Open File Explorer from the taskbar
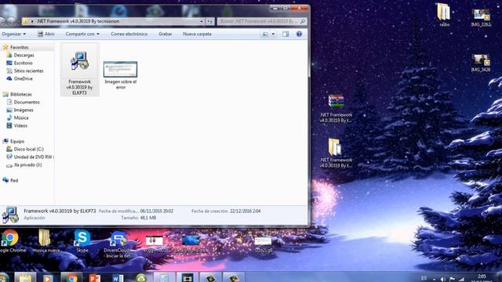 (25, 277)
